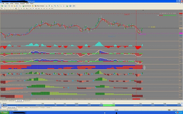Open the templates dropdown

pyautogui.click(x=74, y=6)
